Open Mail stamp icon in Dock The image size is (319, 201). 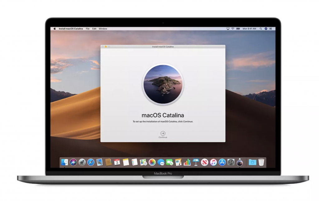coord(99,162)
